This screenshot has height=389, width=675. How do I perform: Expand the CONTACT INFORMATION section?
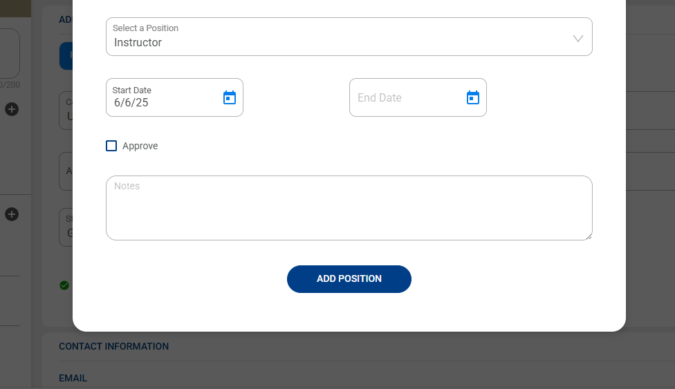[x=113, y=346]
